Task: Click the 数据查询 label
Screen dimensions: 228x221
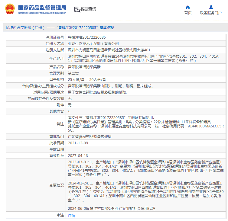Action: (x=88, y=9)
